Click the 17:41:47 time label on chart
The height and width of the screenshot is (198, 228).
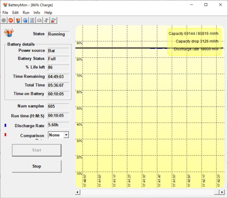point(159,180)
